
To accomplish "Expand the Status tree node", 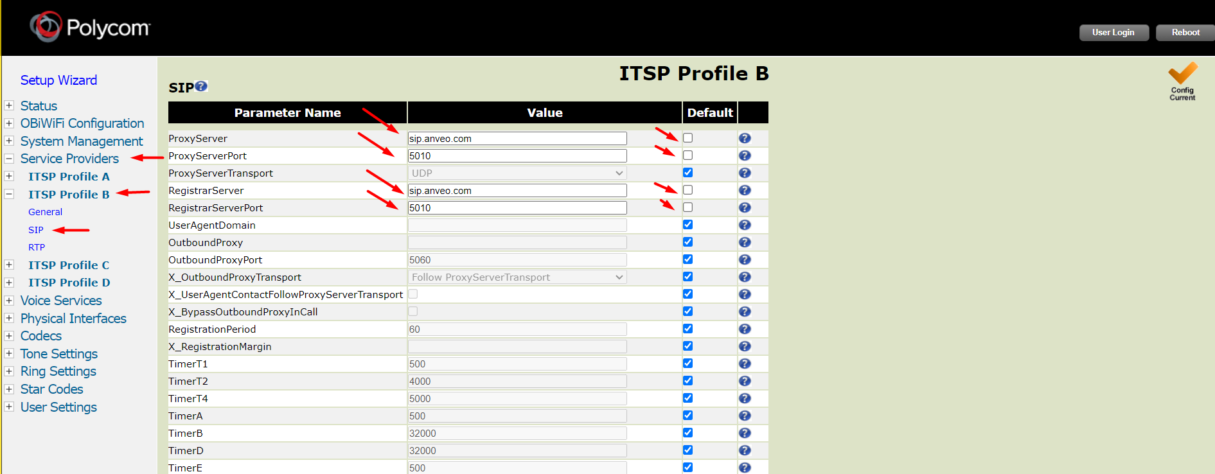I will tap(9, 105).
